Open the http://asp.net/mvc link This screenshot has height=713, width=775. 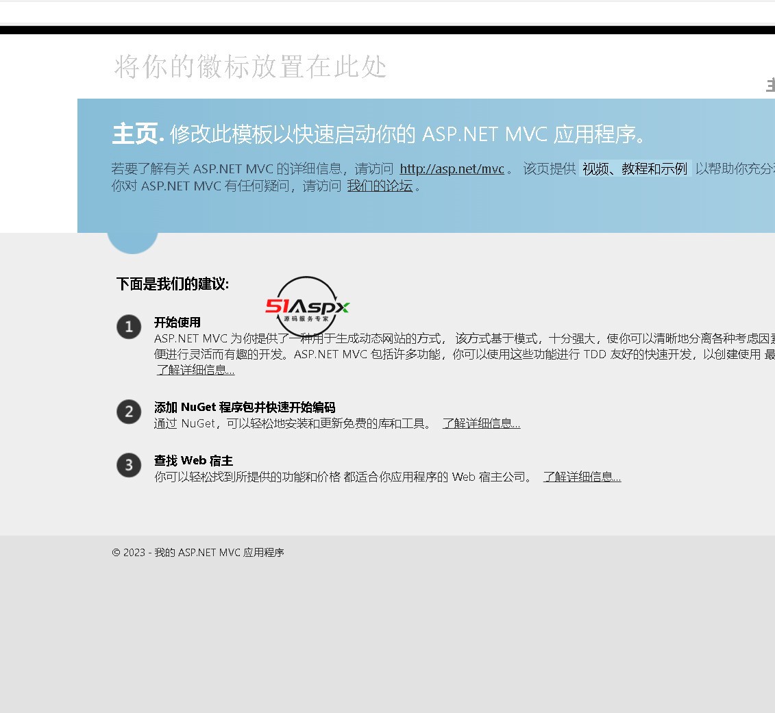(452, 169)
